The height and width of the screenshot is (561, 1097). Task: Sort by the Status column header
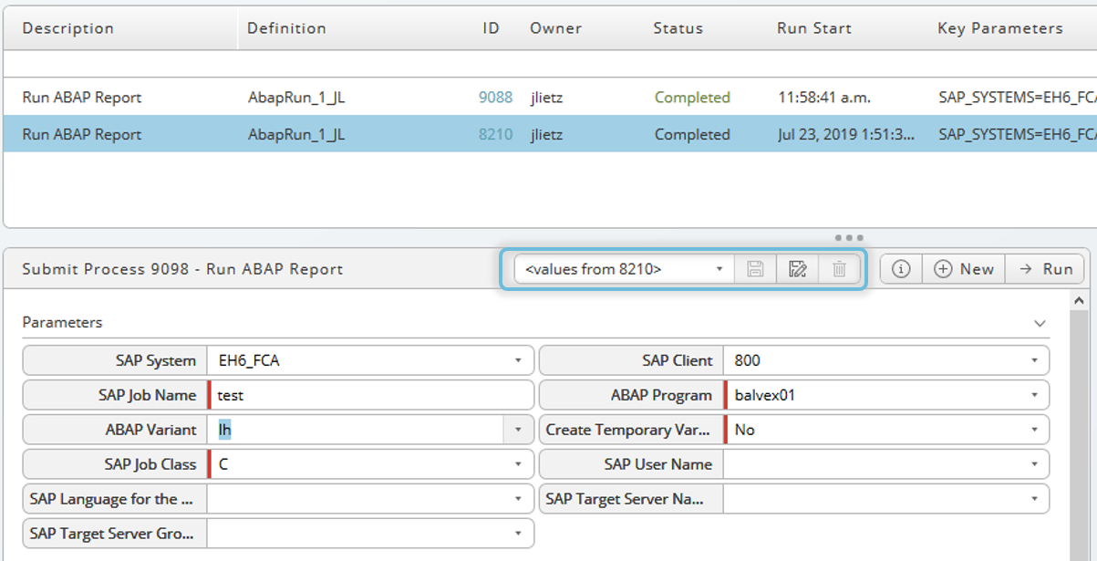(678, 28)
